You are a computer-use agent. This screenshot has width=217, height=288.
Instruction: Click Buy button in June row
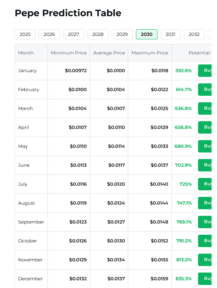205,165
